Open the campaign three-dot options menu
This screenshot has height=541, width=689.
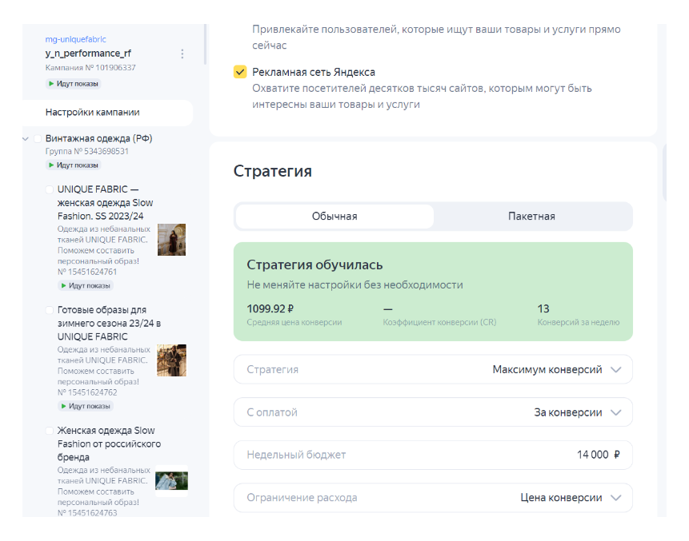pyautogui.click(x=182, y=54)
